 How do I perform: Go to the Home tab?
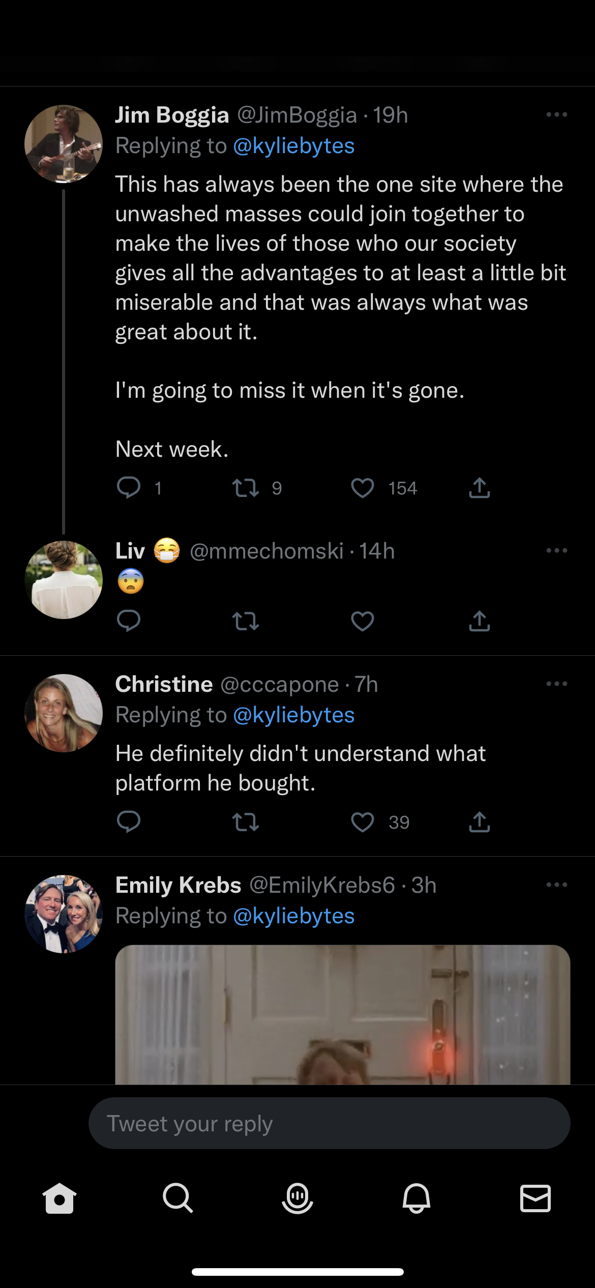(59, 1198)
